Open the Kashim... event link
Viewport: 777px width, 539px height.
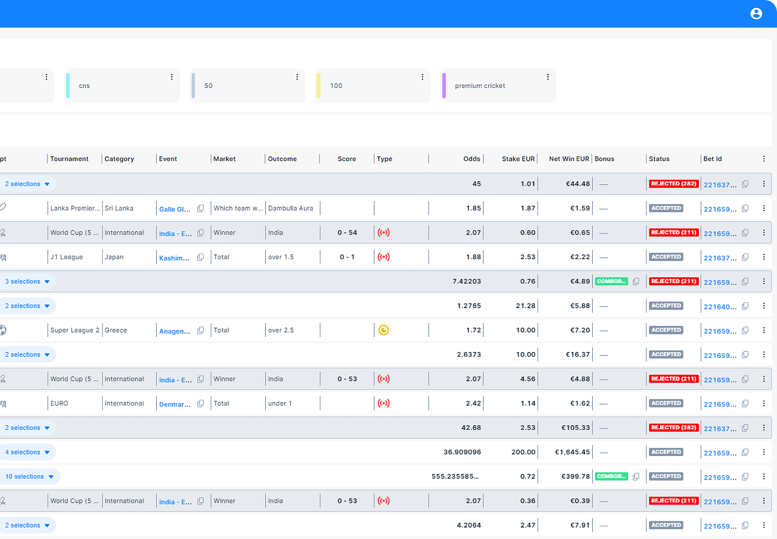[174, 258]
